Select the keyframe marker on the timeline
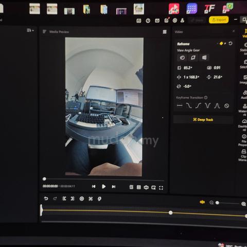The height and width of the screenshot is (247, 247). coord(170,213)
